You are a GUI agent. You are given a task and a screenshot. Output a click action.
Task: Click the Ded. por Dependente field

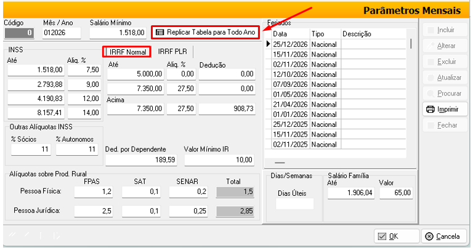(x=141, y=160)
